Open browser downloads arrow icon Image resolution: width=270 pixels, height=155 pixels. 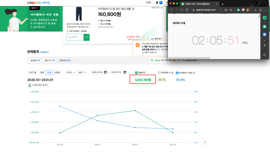click(255, 10)
